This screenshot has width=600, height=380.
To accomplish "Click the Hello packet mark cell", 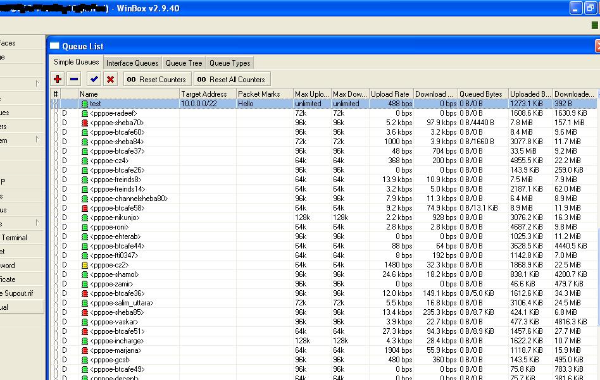I will point(265,104).
